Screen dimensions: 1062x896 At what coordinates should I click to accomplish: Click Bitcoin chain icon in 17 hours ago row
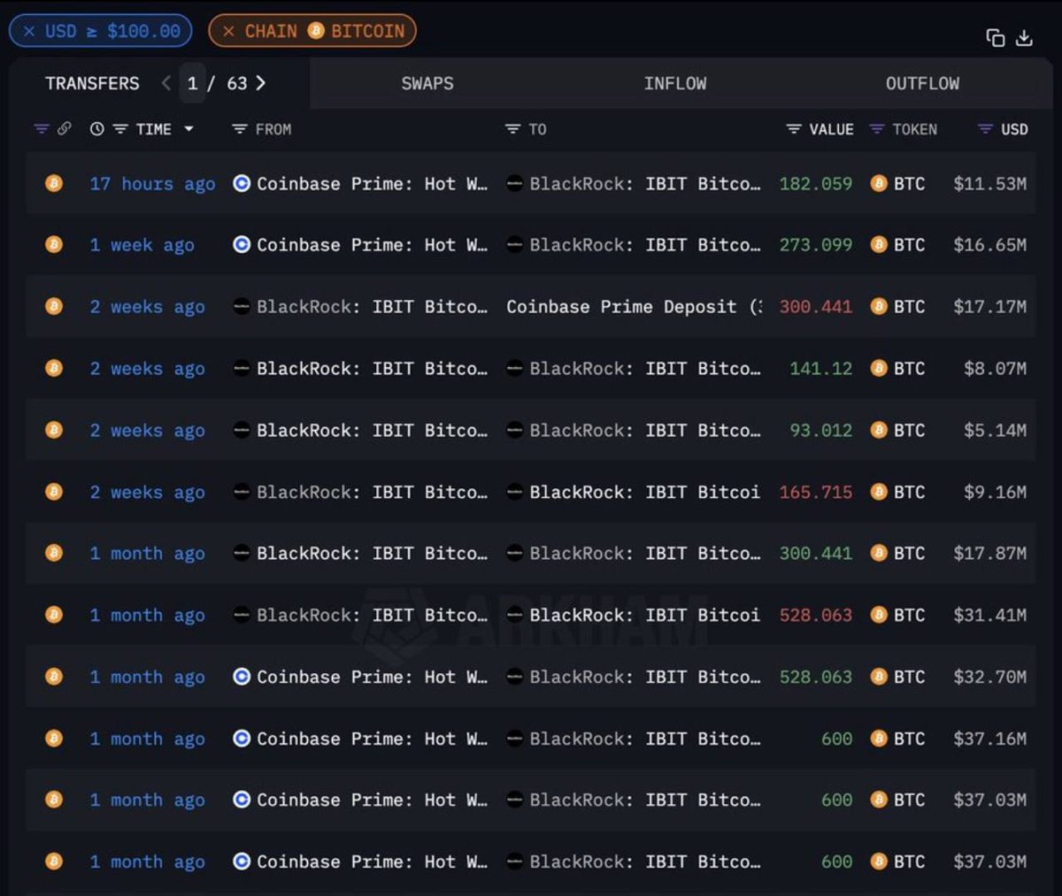[x=54, y=183]
